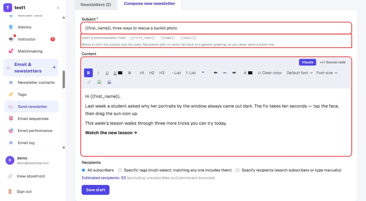
Task: Select All subscribers radio option
Action: pyautogui.click(x=84, y=170)
